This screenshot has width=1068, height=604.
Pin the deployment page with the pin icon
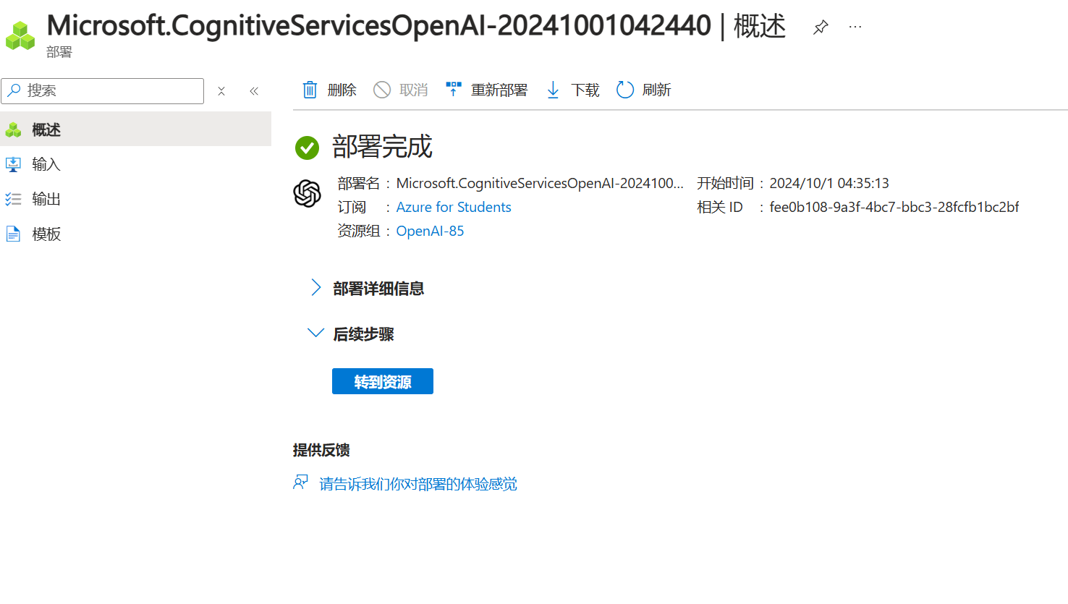820,27
